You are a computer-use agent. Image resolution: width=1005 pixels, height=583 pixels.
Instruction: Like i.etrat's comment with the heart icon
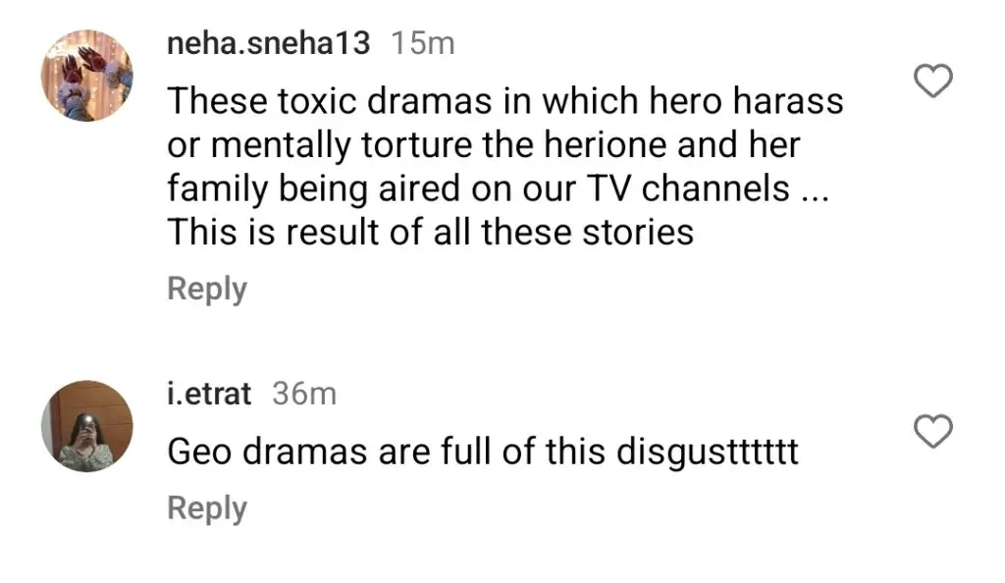(x=932, y=431)
